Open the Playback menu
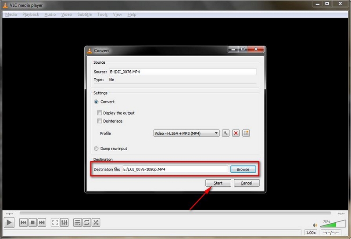This screenshot has height=239, width=351. (31, 14)
